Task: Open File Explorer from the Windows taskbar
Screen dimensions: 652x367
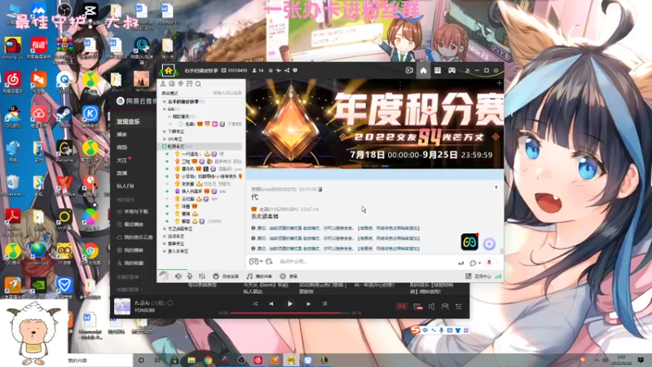Action: (192, 360)
